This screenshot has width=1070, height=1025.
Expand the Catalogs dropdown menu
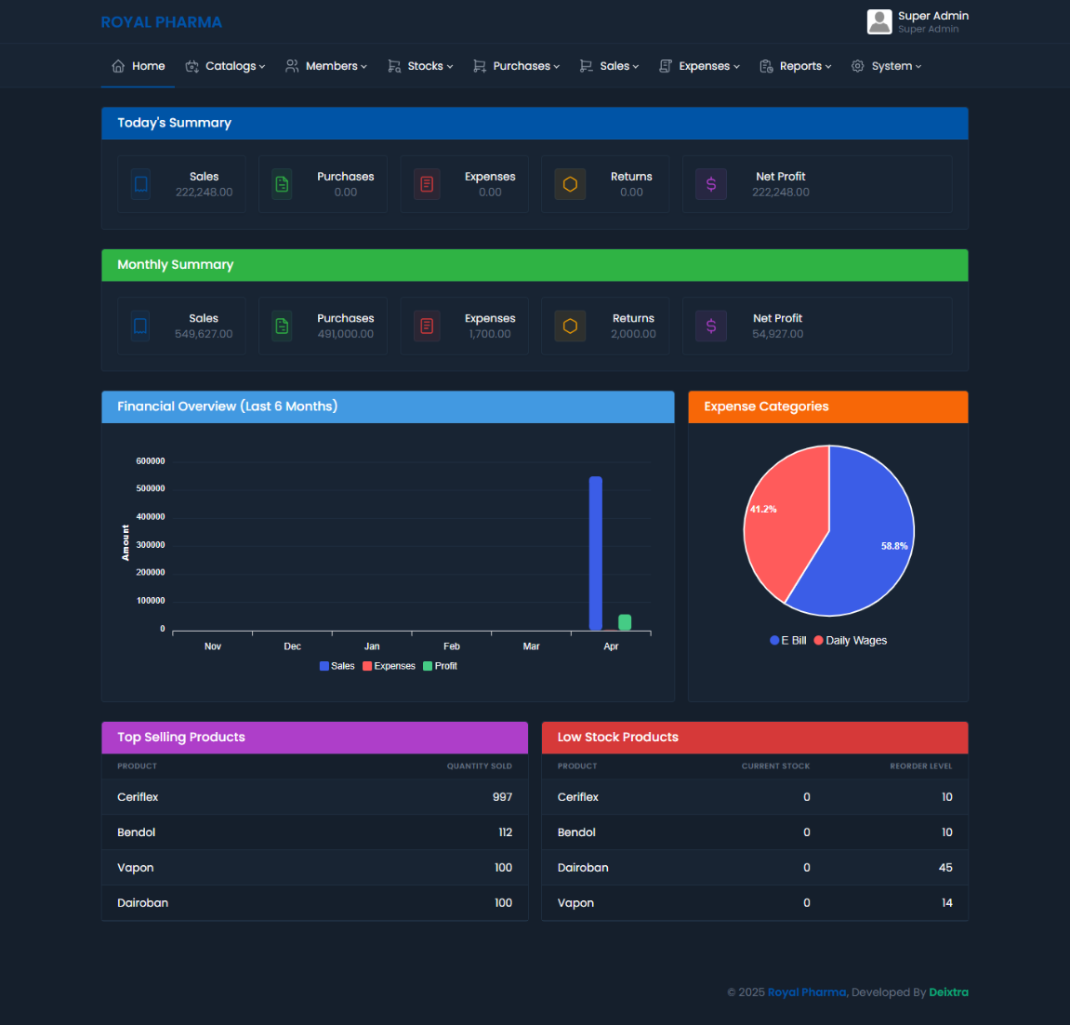coord(225,66)
